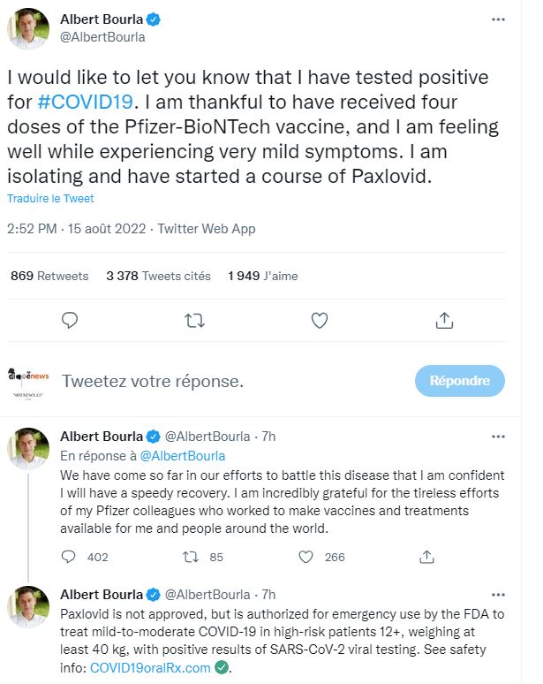Screen dimensions: 543x684
Task: Like the reply showing 266 likes
Action: pos(306,558)
